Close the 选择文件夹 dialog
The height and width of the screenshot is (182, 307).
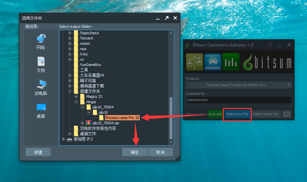click(175, 18)
